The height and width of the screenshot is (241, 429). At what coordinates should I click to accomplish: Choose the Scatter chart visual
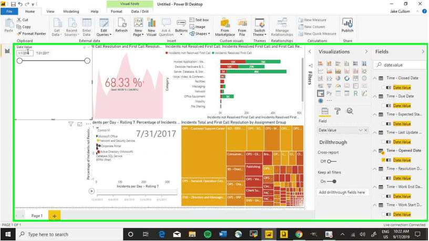click(329, 78)
